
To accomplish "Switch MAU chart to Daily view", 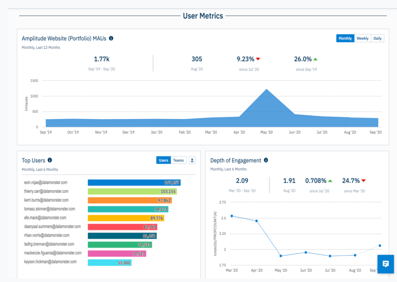I will coord(378,38).
